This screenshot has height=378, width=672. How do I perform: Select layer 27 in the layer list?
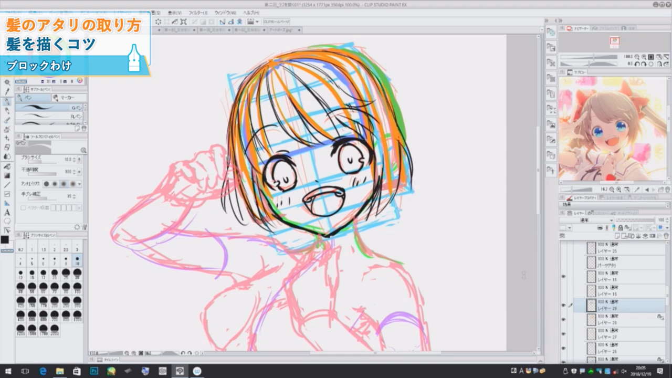tap(619, 333)
